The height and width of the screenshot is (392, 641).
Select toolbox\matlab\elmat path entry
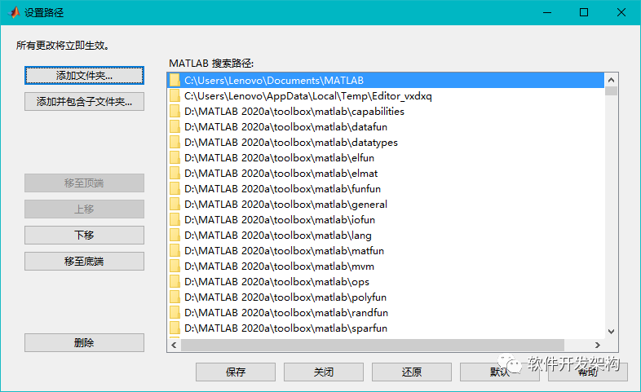(386, 174)
